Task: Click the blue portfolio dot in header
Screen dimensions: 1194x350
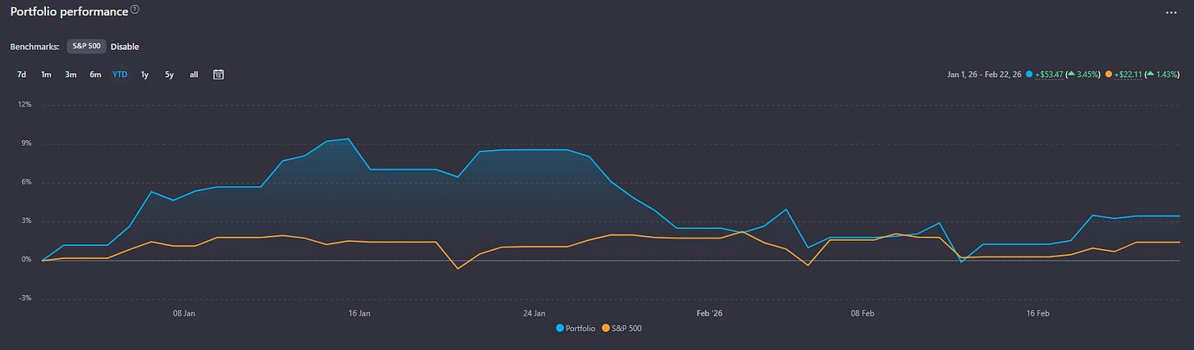Action: point(1029,75)
